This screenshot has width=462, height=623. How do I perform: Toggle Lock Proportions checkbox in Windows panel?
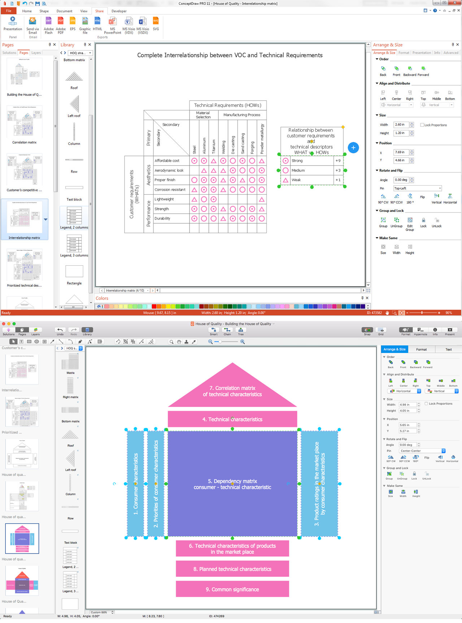tap(422, 125)
